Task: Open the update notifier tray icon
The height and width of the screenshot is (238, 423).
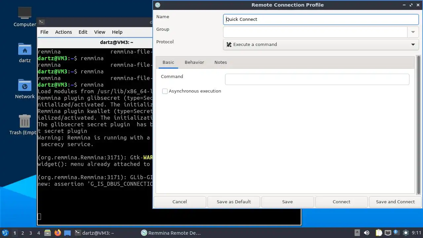Action: pyautogui.click(x=397, y=233)
